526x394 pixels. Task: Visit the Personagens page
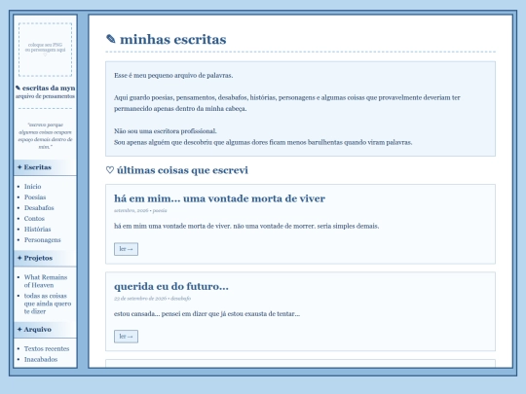point(42,240)
